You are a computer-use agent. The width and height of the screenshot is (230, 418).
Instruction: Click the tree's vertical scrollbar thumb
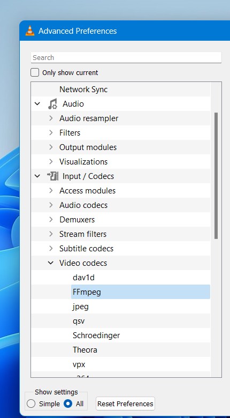[x=216, y=175]
